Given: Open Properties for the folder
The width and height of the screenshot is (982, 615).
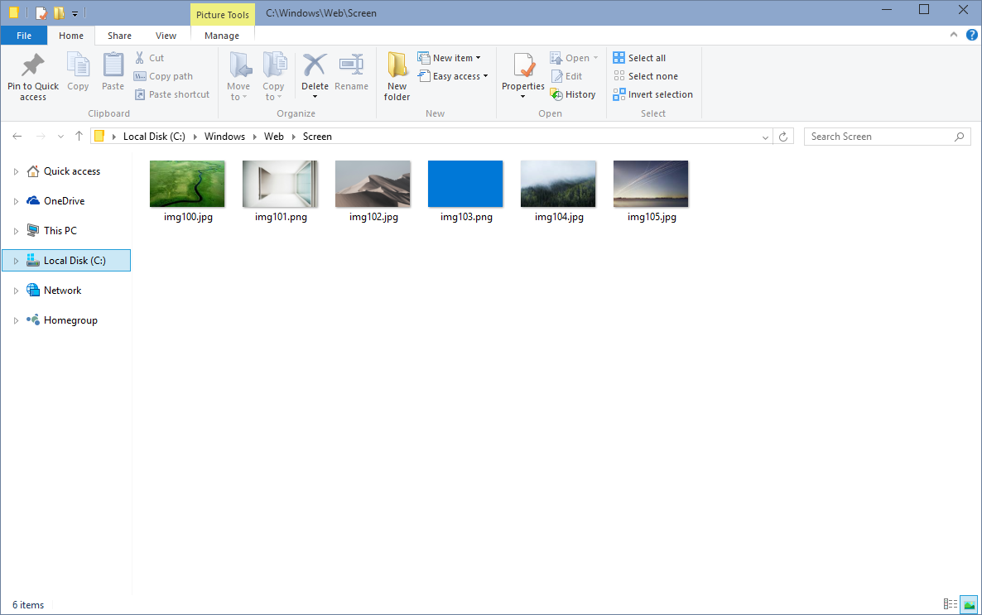Looking at the screenshot, I should pos(522,75).
